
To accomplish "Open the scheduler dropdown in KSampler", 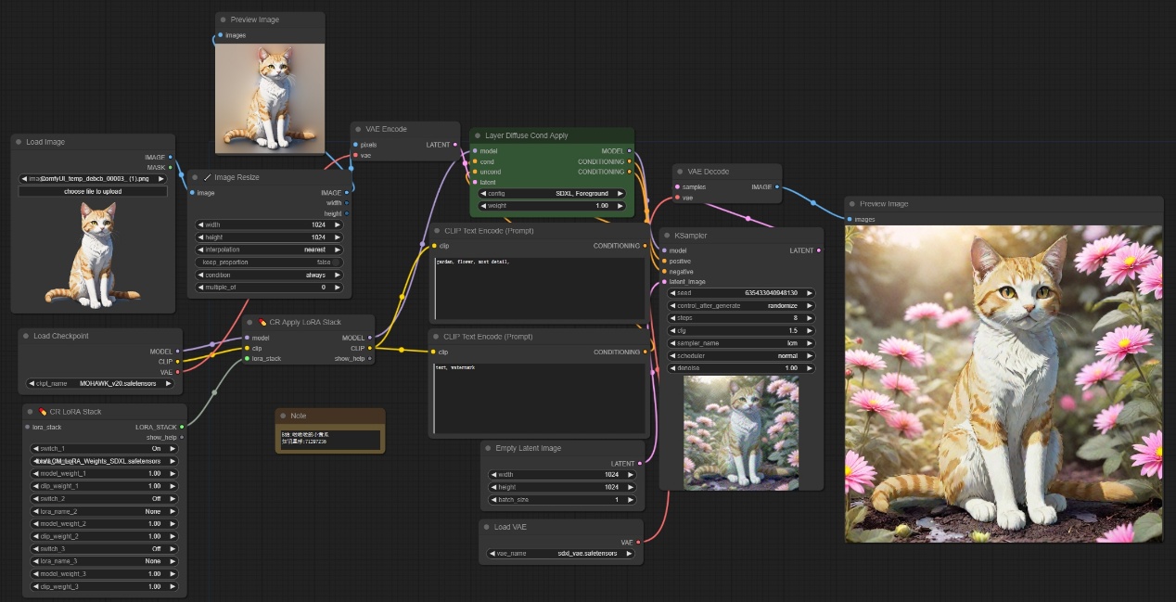I will (740, 355).
